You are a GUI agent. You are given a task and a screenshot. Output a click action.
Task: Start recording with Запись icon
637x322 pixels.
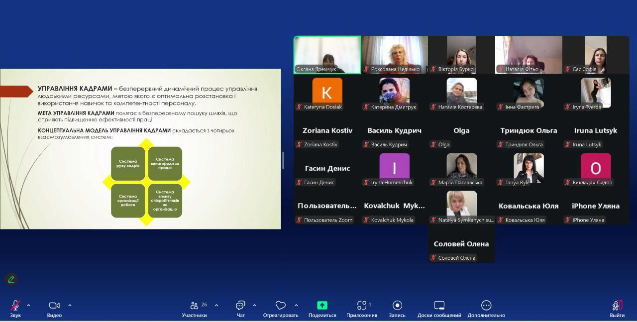(x=397, y=306)
